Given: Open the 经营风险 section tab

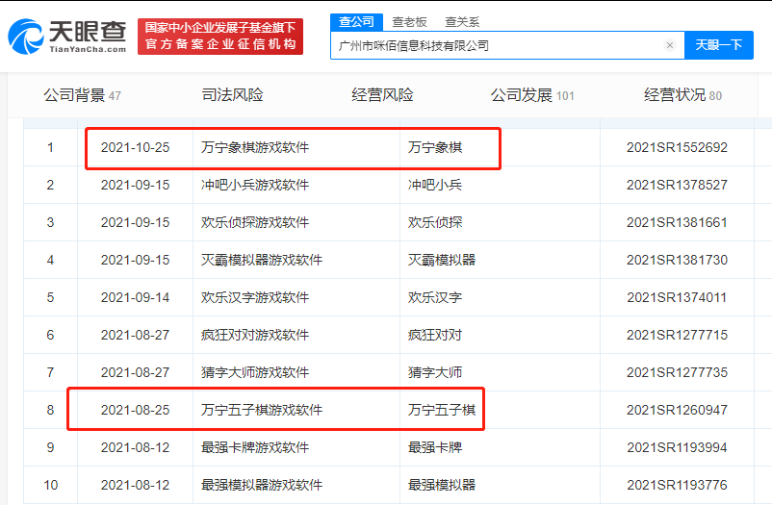Looking at the screenshot, I should point(382,95).
